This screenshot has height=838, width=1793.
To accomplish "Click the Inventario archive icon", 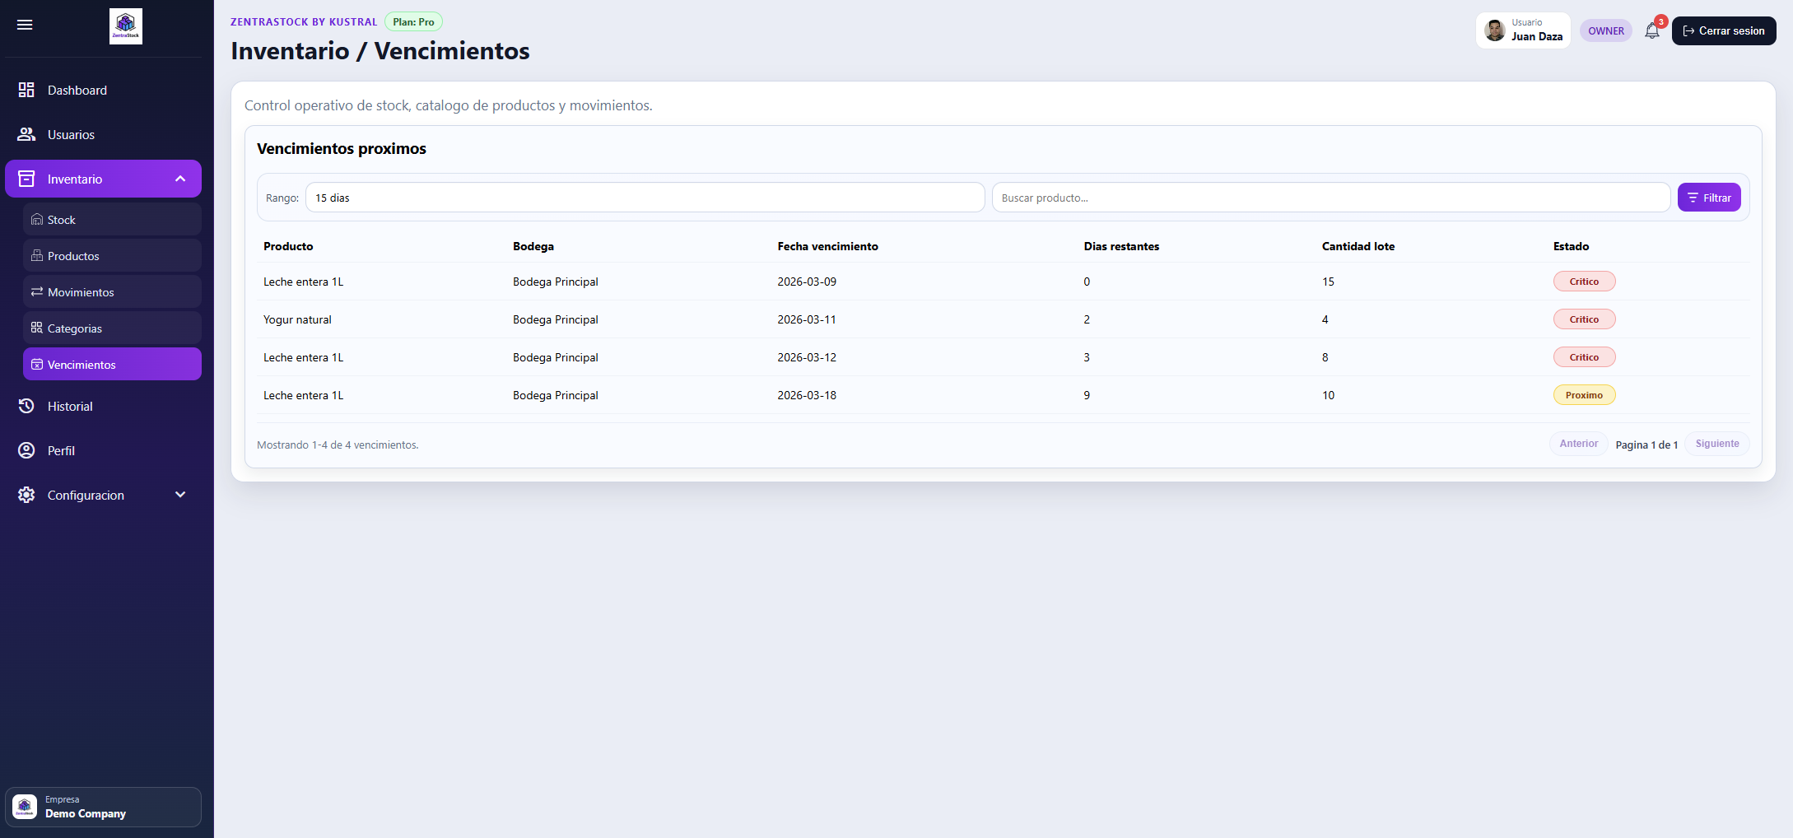I will click(26, 179).
